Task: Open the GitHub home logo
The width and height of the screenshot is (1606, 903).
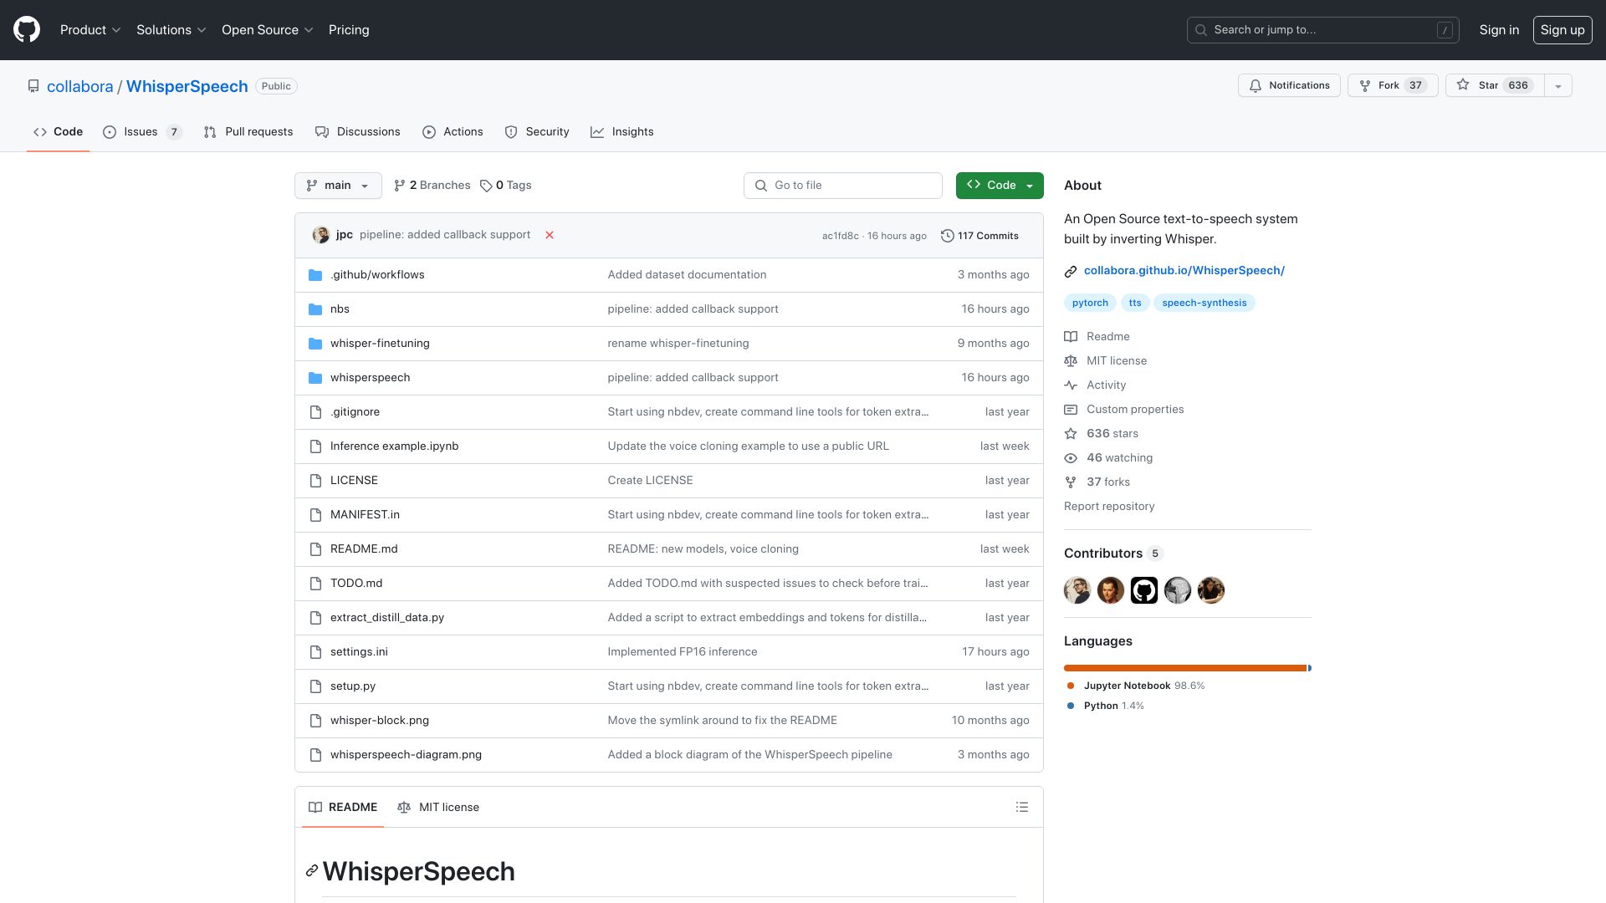Action: coord(27,30)
